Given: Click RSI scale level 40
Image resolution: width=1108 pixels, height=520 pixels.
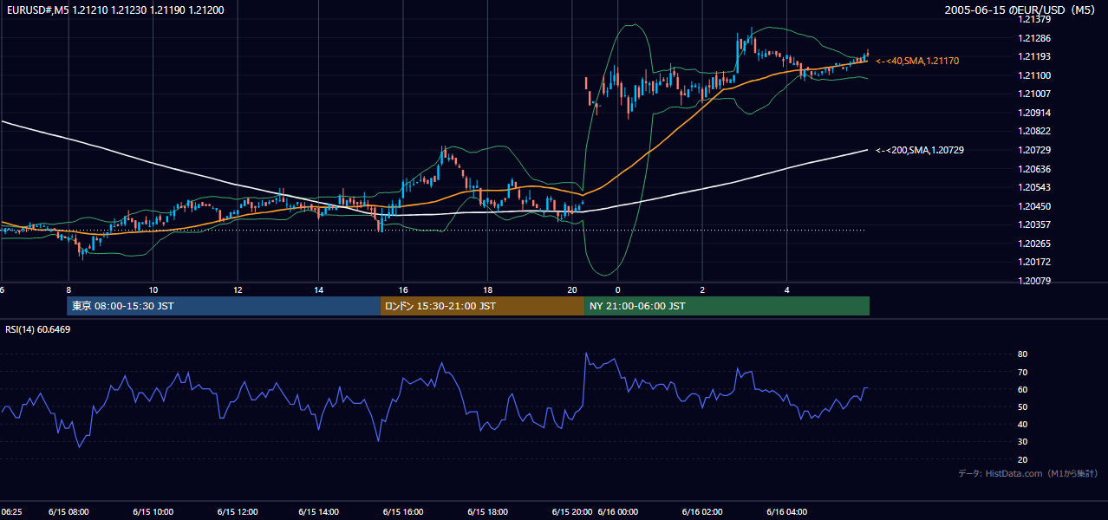Looking at the screenshot, I should pyautogui.click(x=1022, y=424).
